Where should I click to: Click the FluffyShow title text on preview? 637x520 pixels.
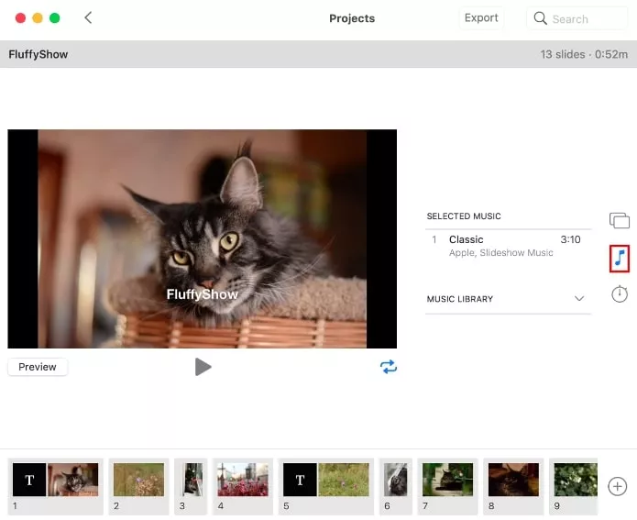pos(203,294)
